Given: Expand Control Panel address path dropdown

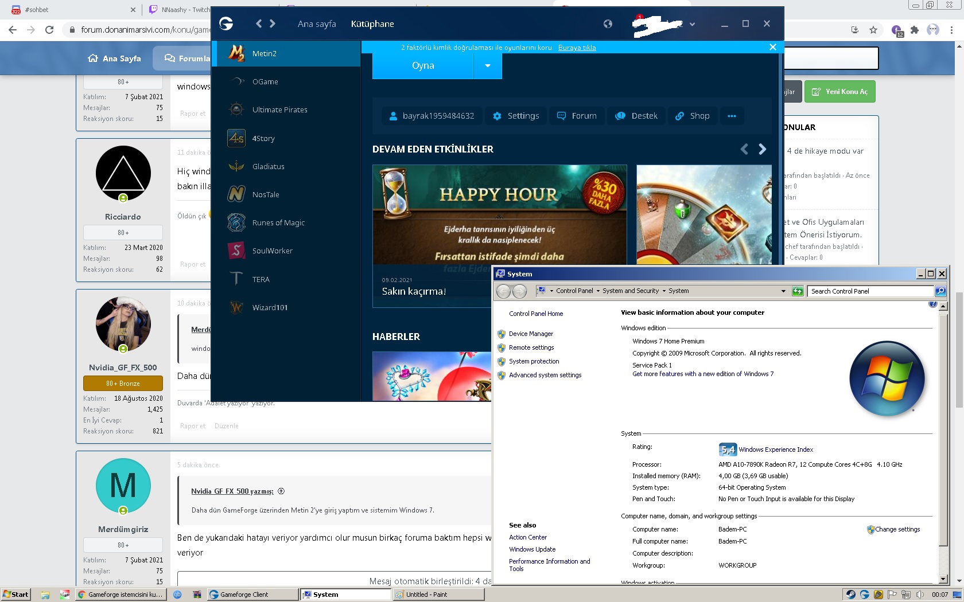Looking at the screenshot, I should point(783,291).
